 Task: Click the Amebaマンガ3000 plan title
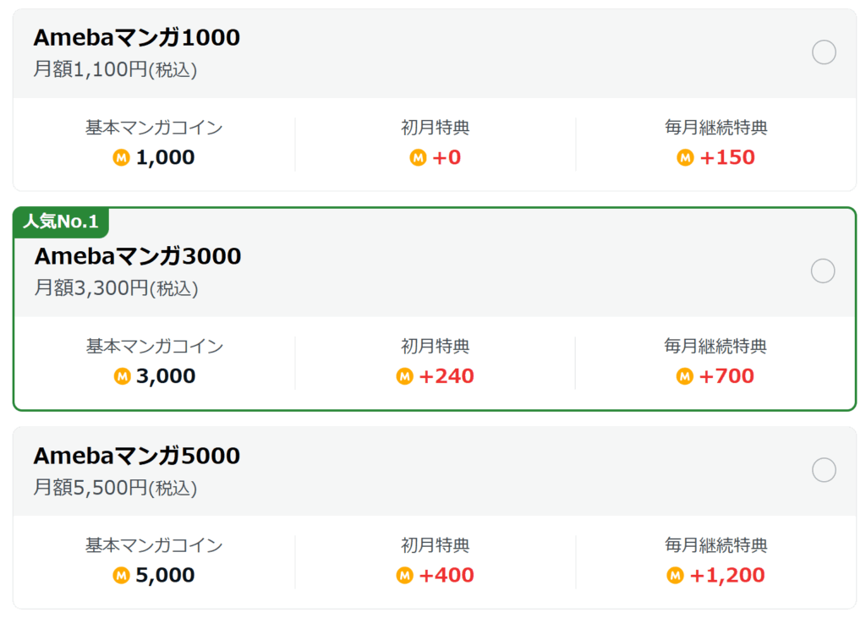(138, 256)
